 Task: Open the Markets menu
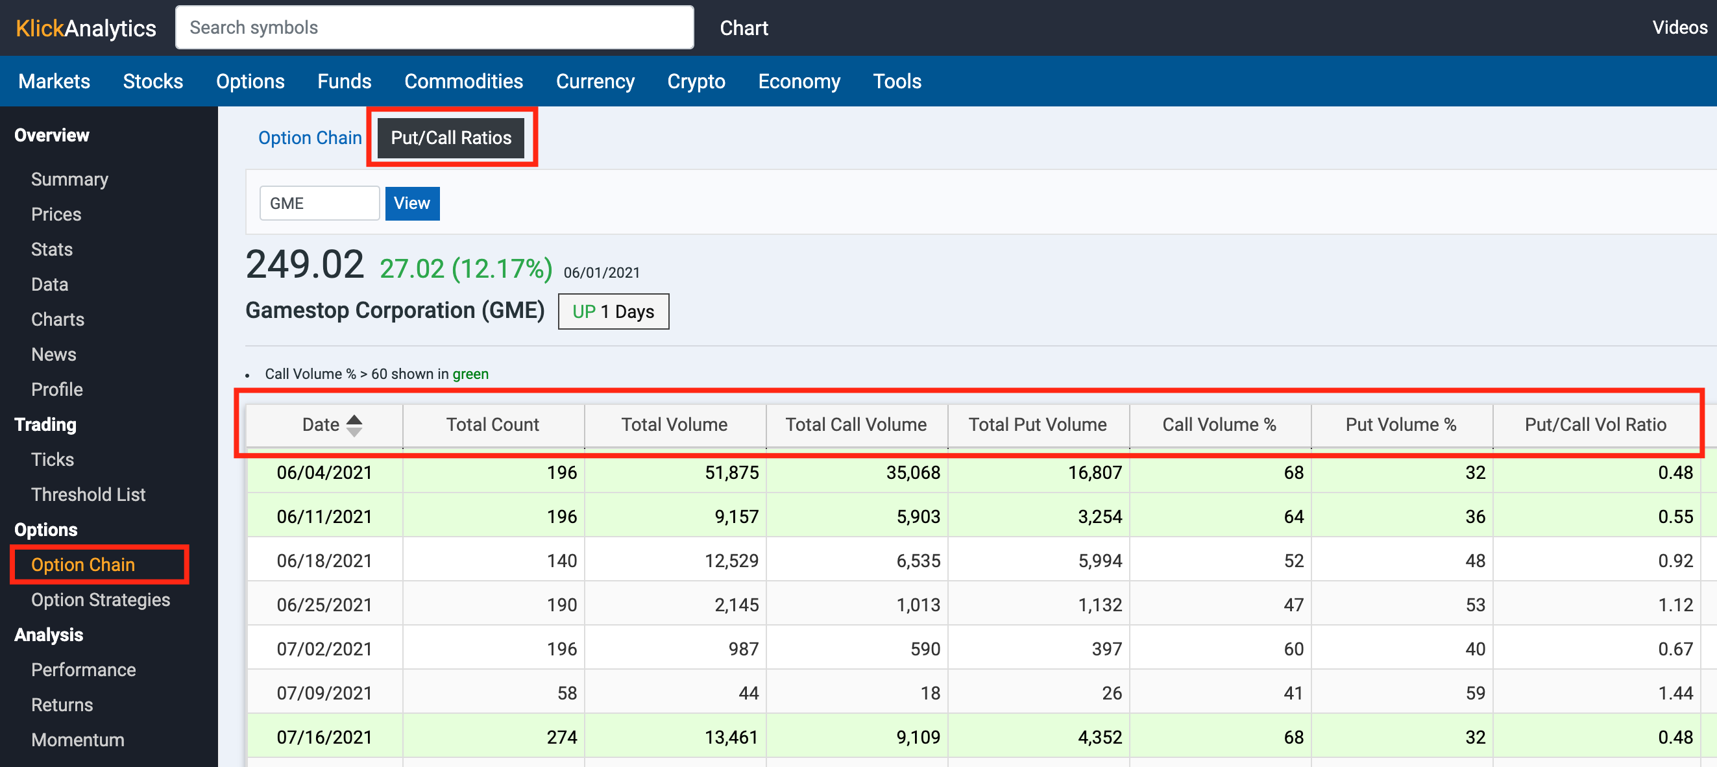[x=54, y=81]
